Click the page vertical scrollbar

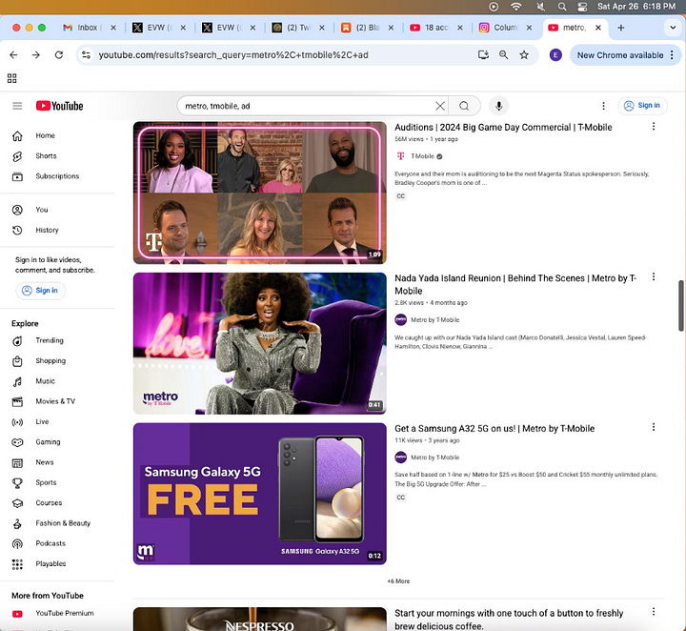click(x=681, y=306)
